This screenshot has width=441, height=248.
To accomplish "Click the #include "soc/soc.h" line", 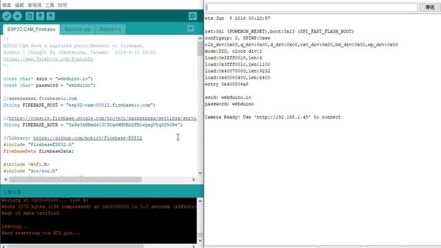I will [30, 171].
